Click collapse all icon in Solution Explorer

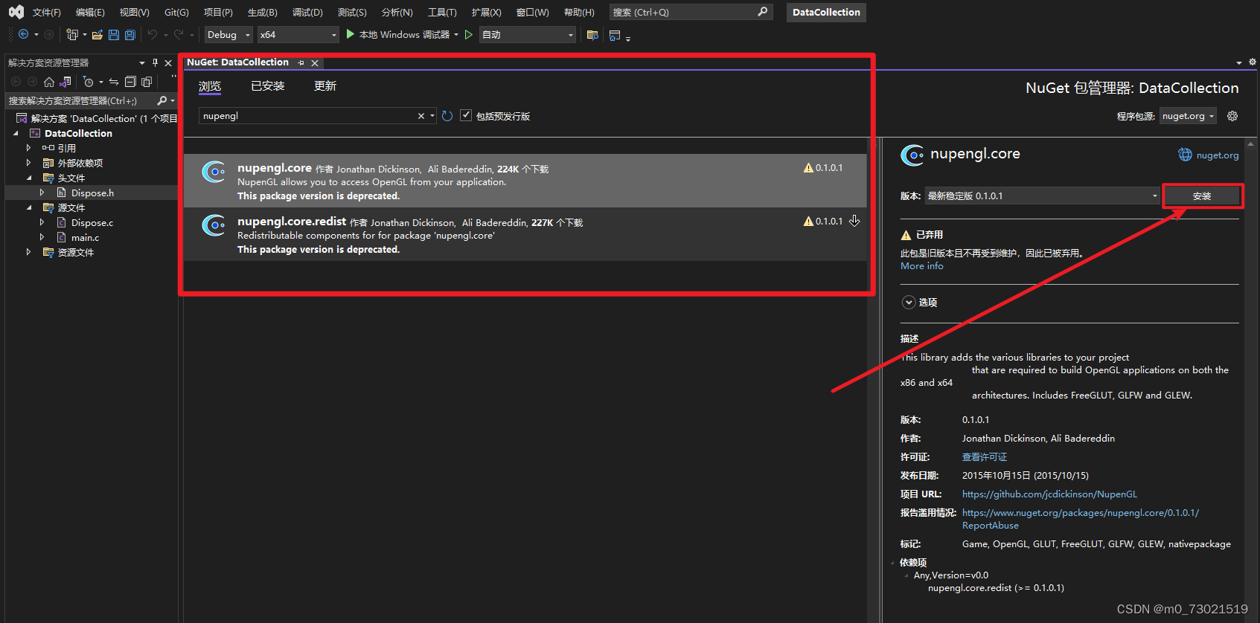pos(130,82)
